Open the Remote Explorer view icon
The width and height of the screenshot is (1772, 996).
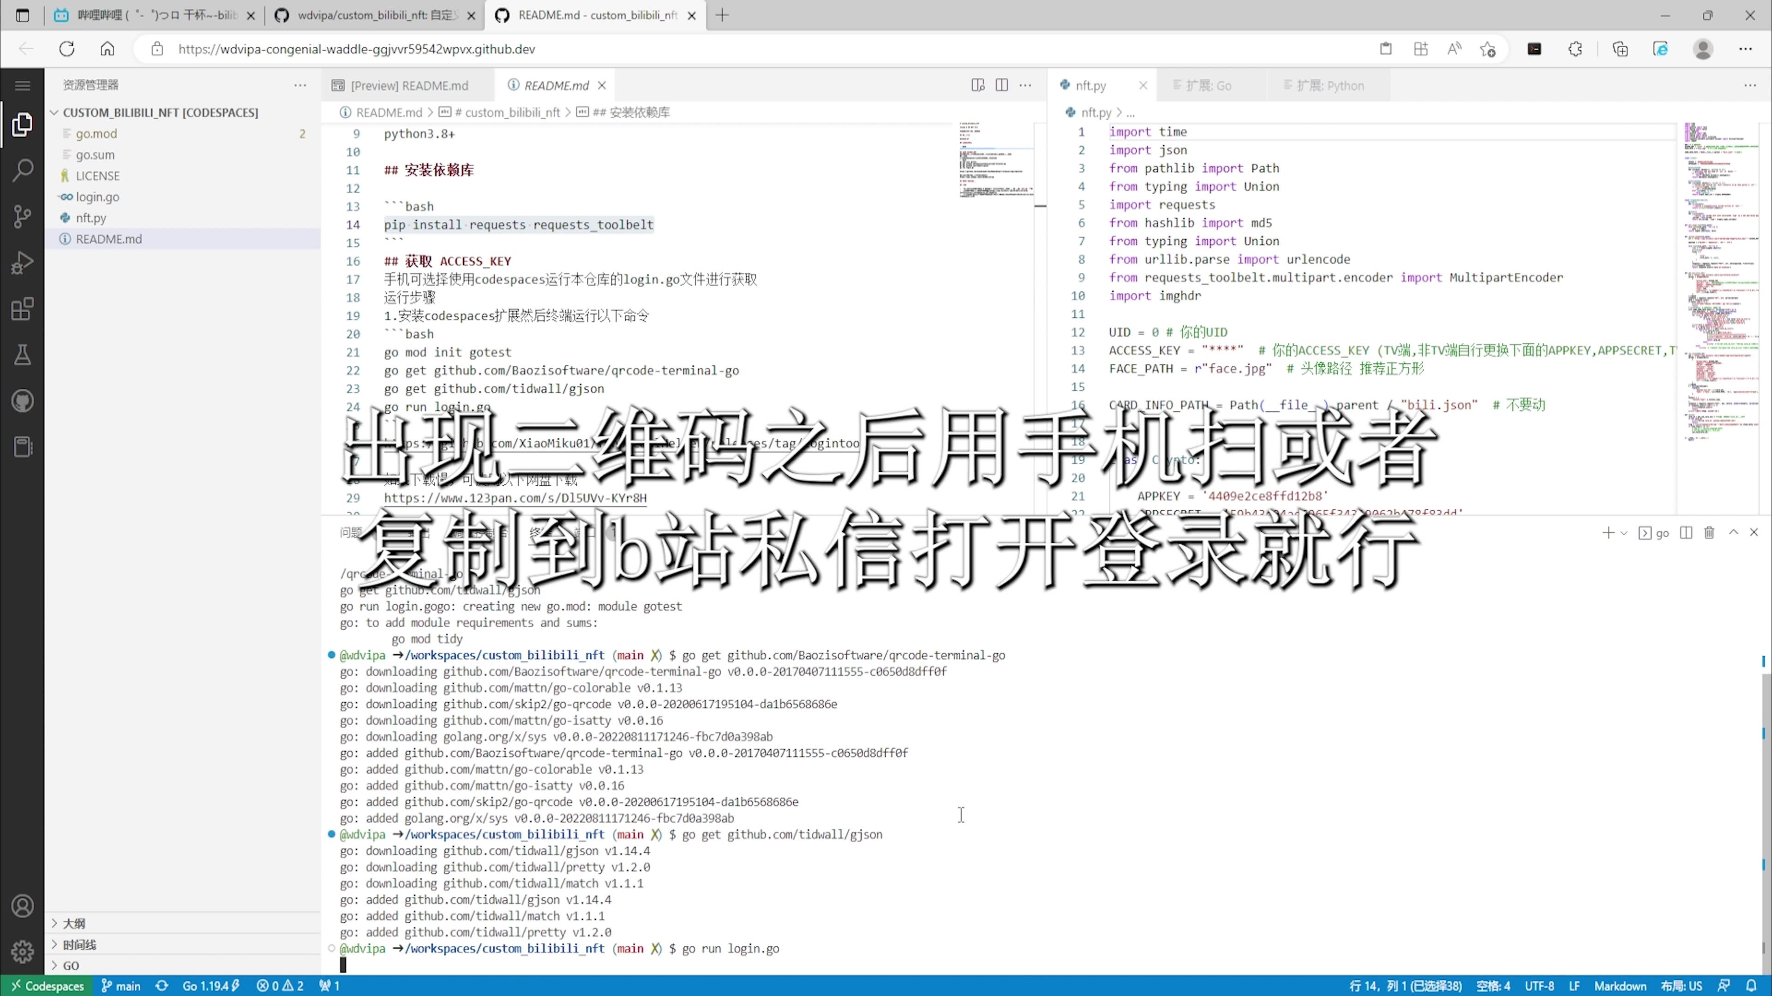coord(22,447)
